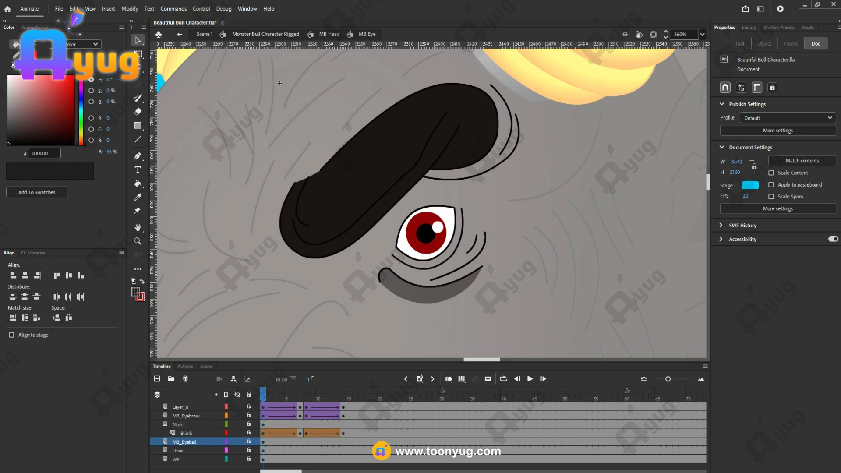Image resolution: width=841 pixels, height=473 pixels.
Task: Select the Zoom magnifier tool
Action: [x=138, y=241]
